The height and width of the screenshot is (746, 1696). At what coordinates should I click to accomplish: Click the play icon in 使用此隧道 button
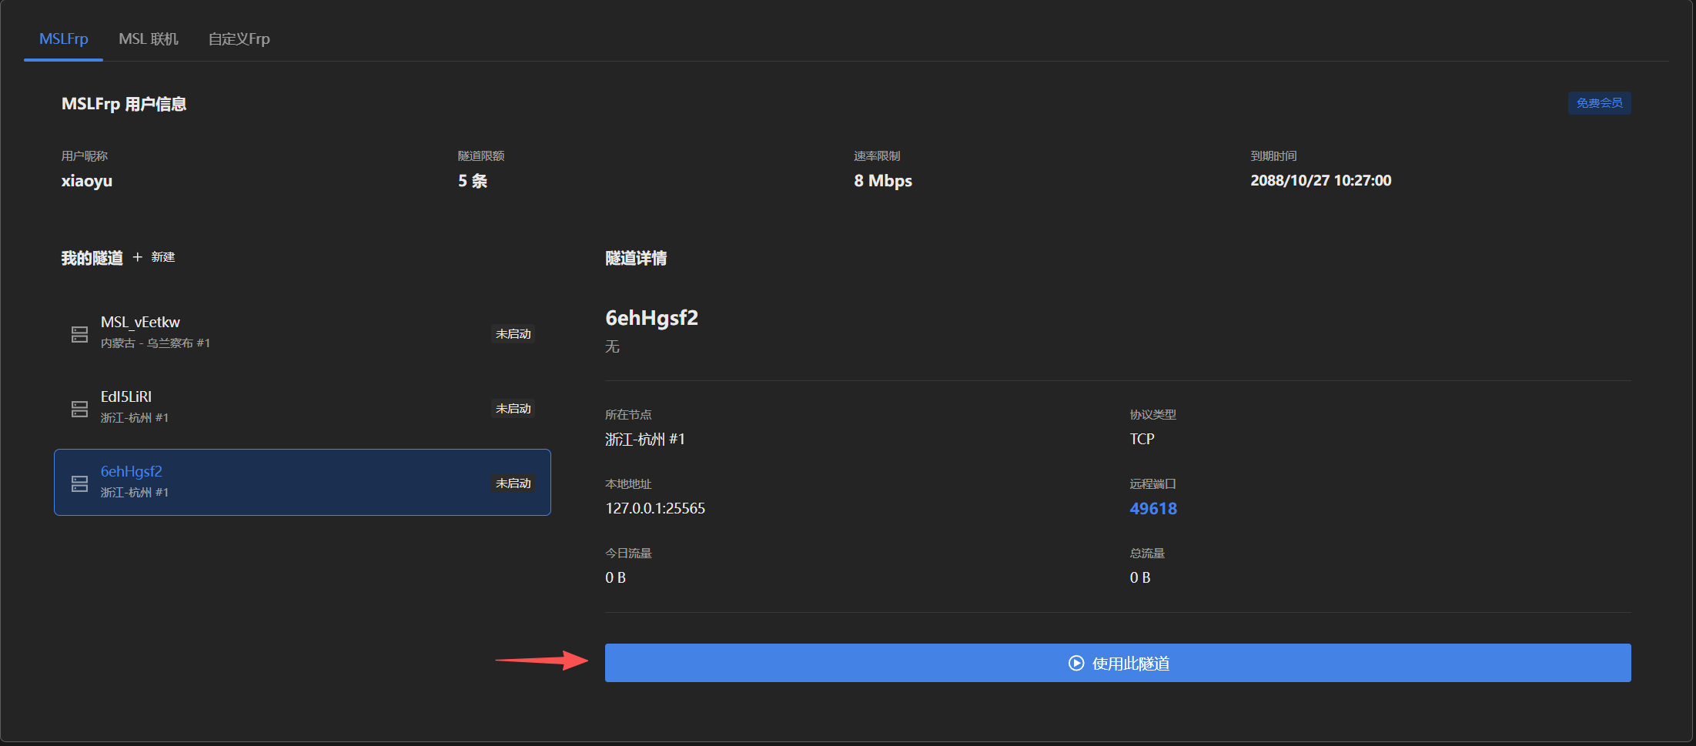click(1075, 663)
